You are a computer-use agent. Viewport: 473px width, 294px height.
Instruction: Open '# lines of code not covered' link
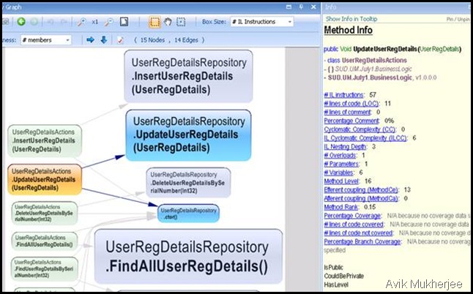(358, 233)
